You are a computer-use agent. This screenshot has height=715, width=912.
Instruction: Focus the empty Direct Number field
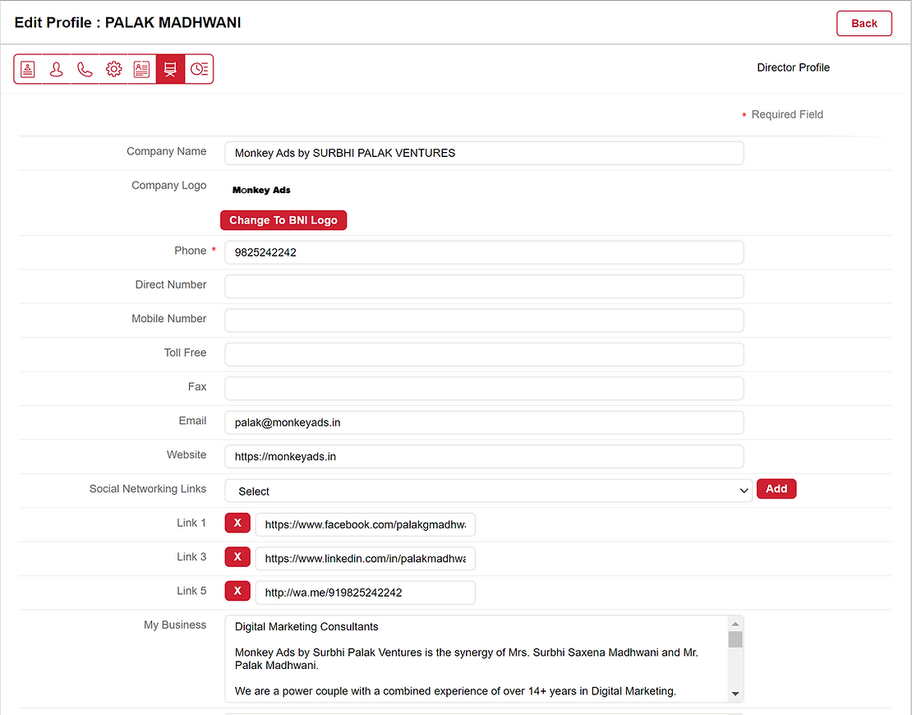(x=484, y=286)
